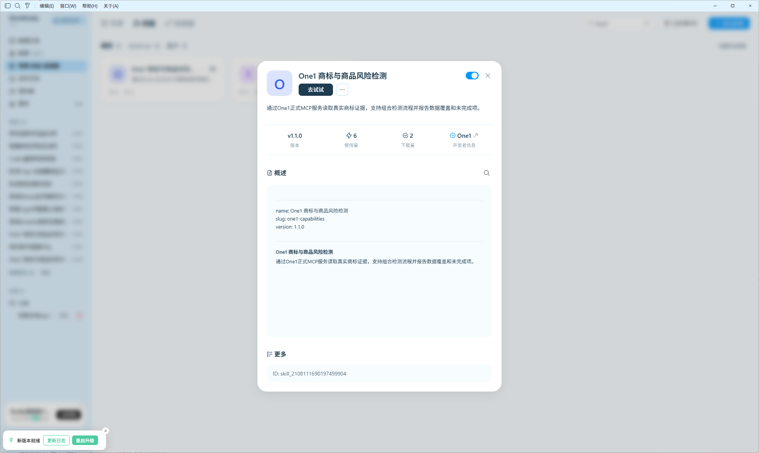Click the lightning usage count icon
The image size is (759, 453).
pos(349,135)
